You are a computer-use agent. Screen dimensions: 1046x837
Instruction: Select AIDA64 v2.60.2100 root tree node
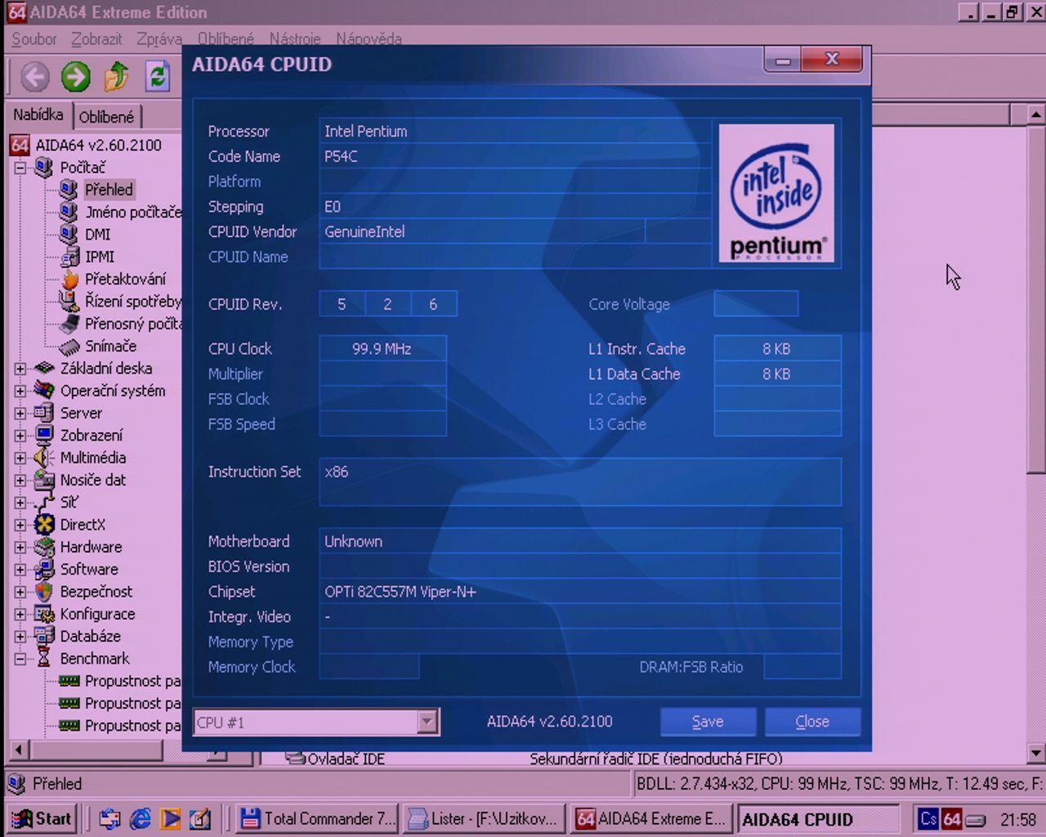(x=98, y=145)
